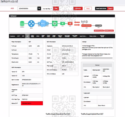The width and height of the screenshot is (125, 117).
Task: Go to the BRAS tab
Action: (38, 36)
